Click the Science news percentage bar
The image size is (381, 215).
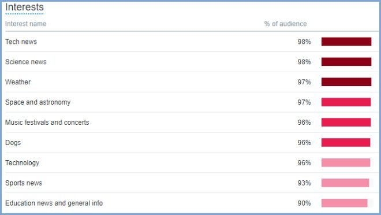tap(346, 62)
